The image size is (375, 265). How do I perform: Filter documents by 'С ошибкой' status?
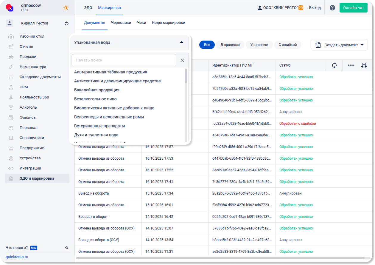tap(287, 45)
